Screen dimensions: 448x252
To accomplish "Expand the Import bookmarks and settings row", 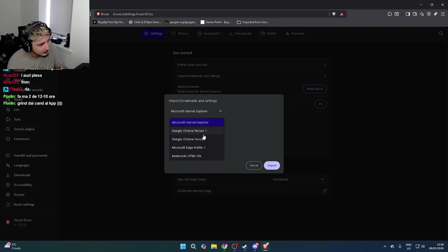I will 252,76.
